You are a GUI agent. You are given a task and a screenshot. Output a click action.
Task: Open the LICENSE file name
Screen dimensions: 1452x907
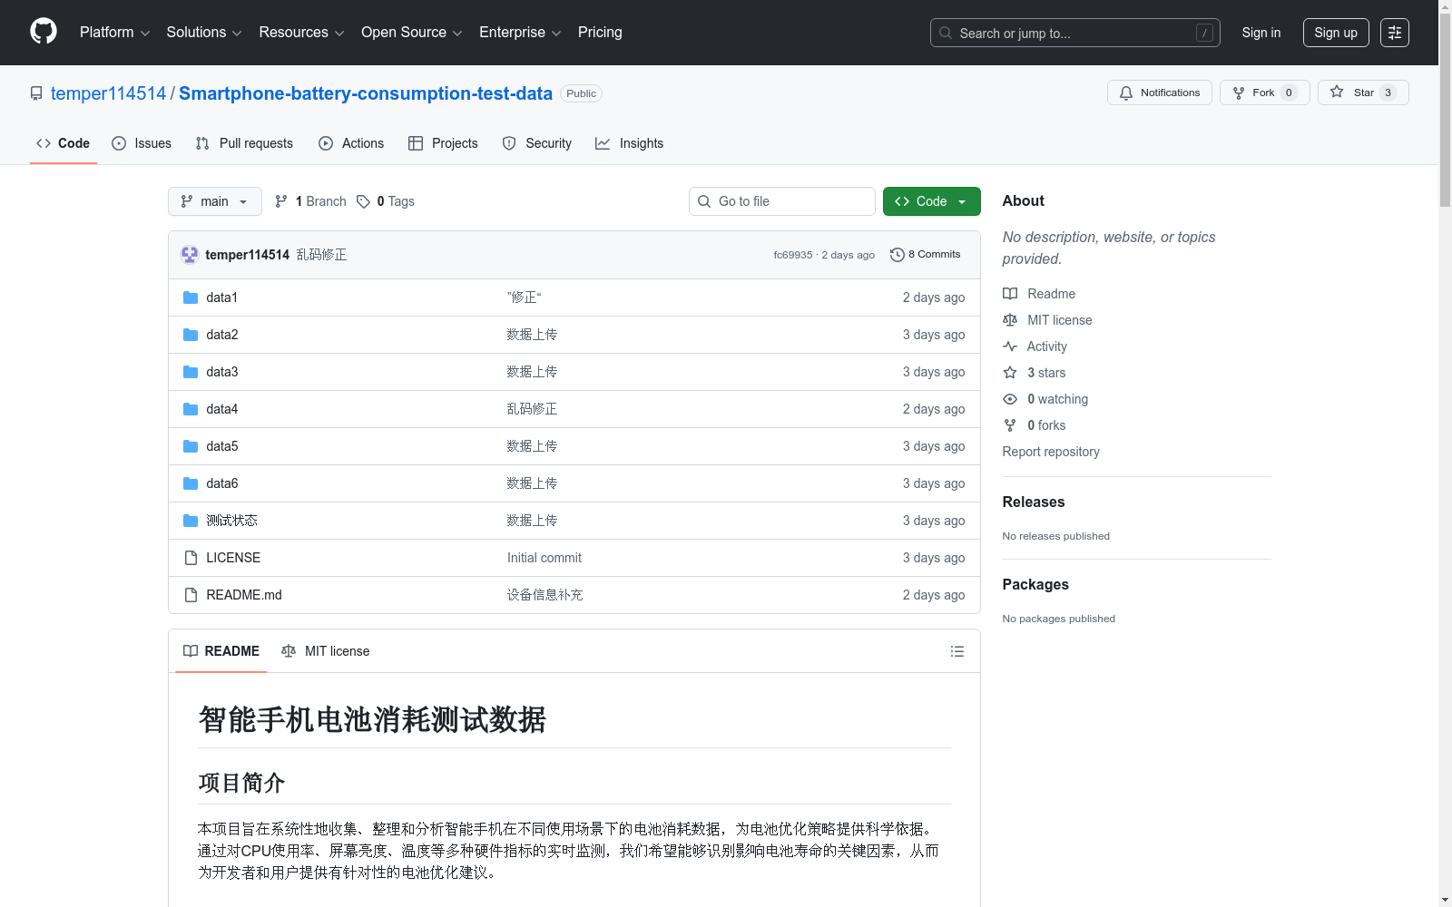click(233, 558)
